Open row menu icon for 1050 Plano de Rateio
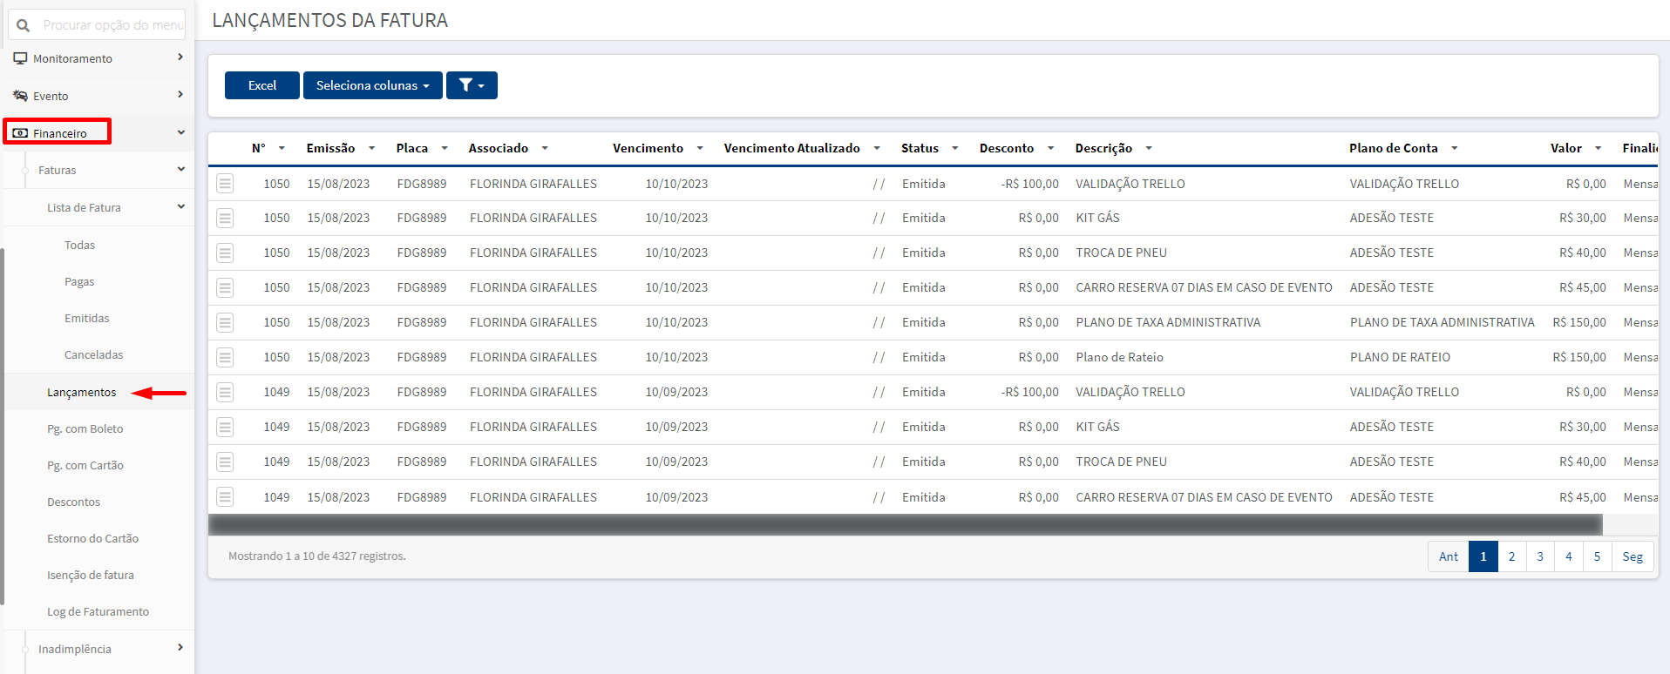The image size is (1670, 674). coord(225,357)
